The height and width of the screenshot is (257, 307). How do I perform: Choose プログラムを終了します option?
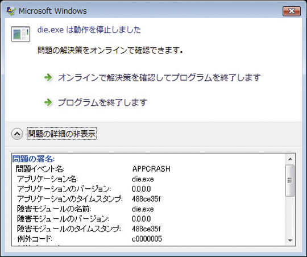[x=102, y=102]
